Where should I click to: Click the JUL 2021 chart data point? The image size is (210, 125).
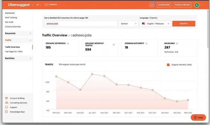click(92, 74)
